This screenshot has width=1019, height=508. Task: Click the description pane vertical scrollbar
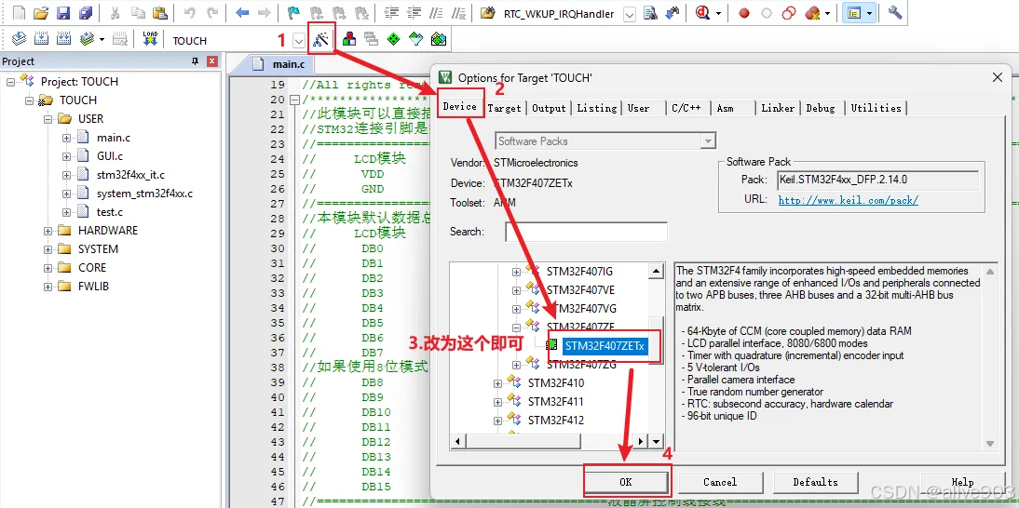[x=990, y=357]
